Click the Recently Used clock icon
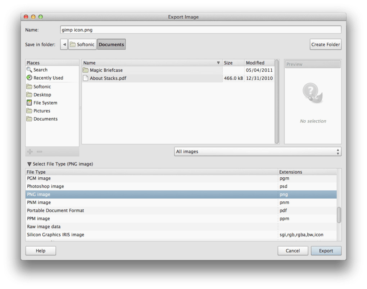 point(29,77)
